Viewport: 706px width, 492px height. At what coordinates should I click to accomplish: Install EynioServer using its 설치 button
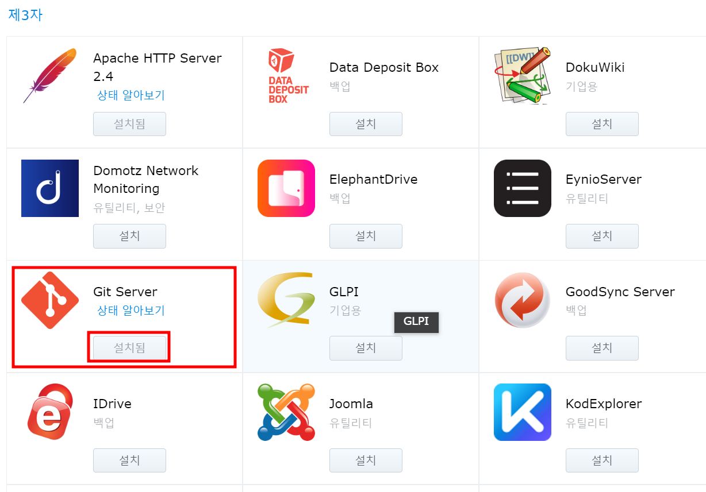(x=602, y=236)
